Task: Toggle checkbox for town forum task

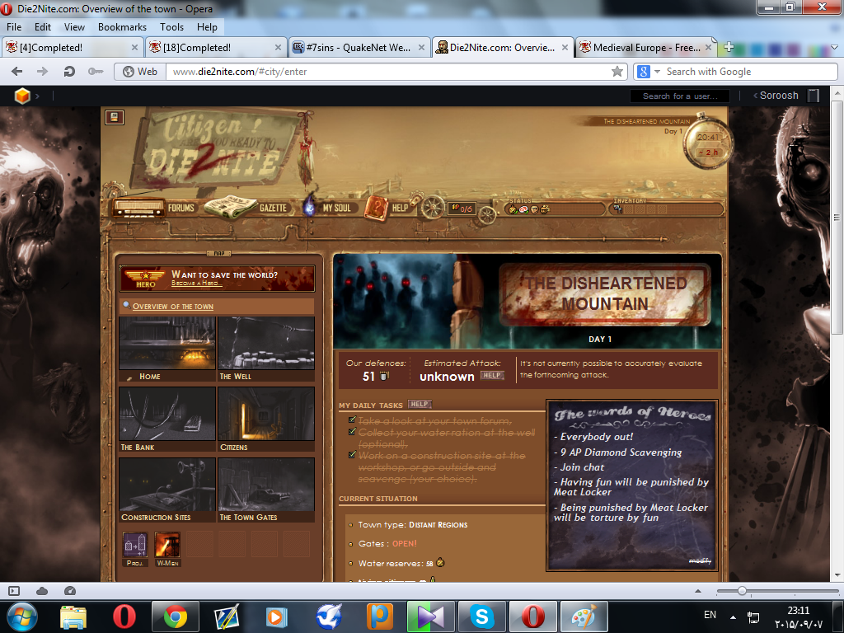Action: point(352,420)
